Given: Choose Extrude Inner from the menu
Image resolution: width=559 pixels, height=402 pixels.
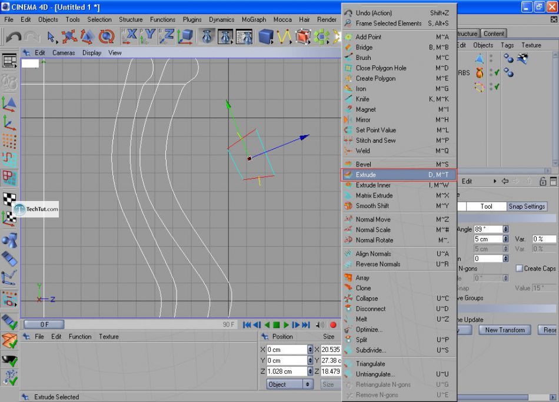Looking at the screenshot, I should click(x=398, y=185).
